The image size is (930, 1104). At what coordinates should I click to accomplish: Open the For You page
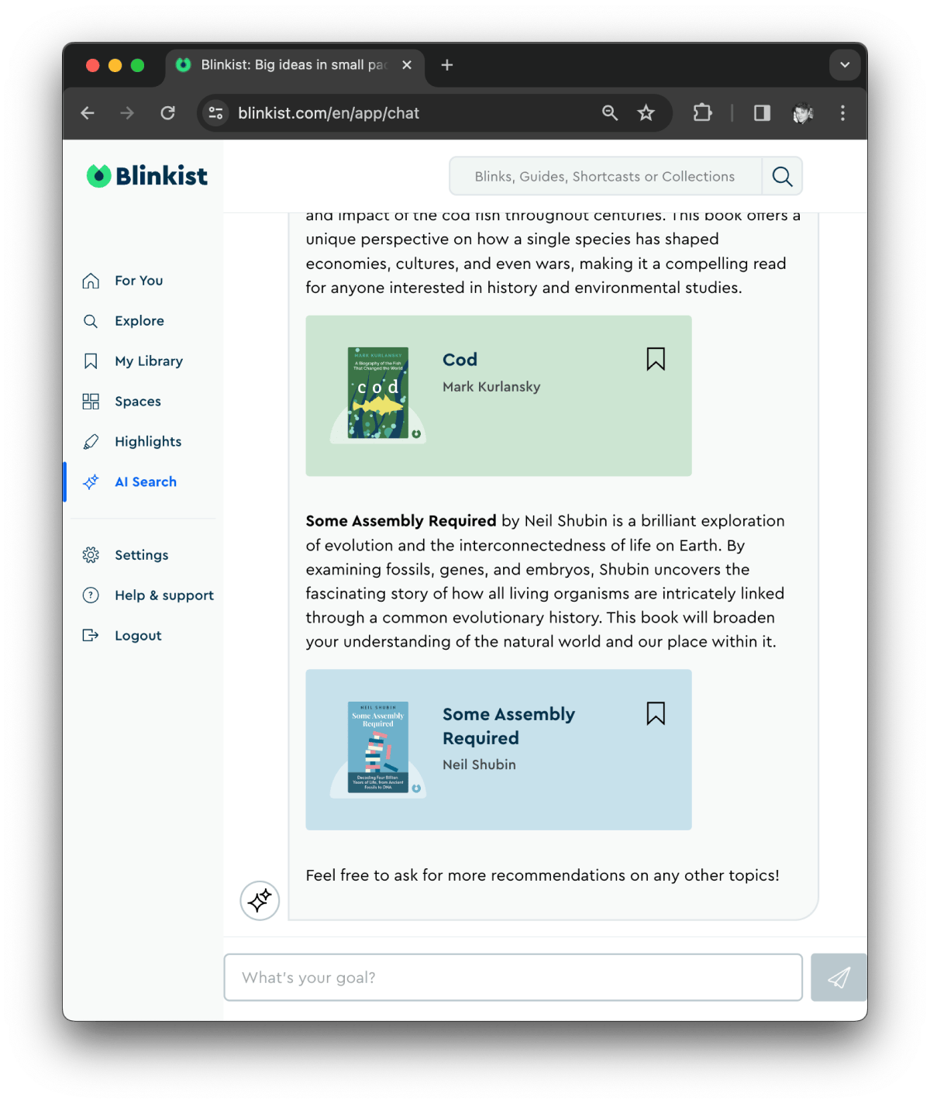click(x=139, y=281)
